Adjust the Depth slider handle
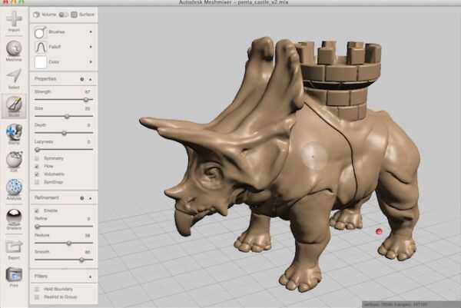 (64, 133)
